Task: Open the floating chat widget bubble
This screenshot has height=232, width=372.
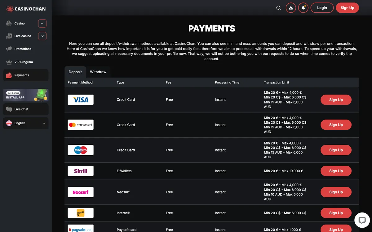Action: [362, 220]
